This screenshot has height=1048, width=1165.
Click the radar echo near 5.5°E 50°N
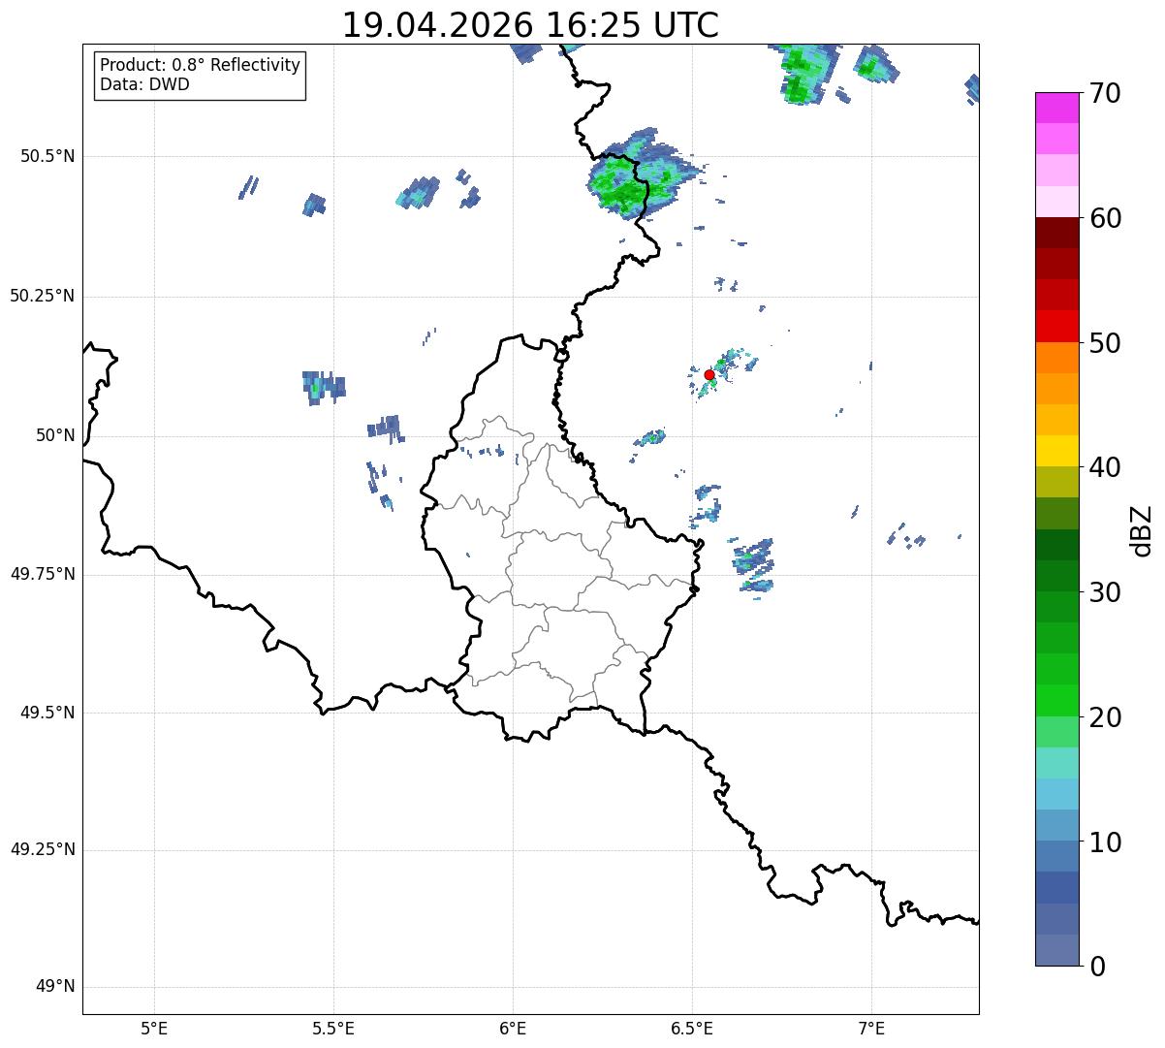click(323, 387)
